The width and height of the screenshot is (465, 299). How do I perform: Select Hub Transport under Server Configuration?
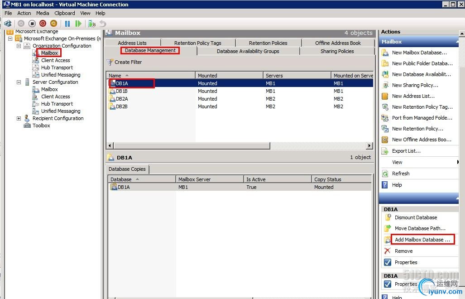(x=57, y=104)
